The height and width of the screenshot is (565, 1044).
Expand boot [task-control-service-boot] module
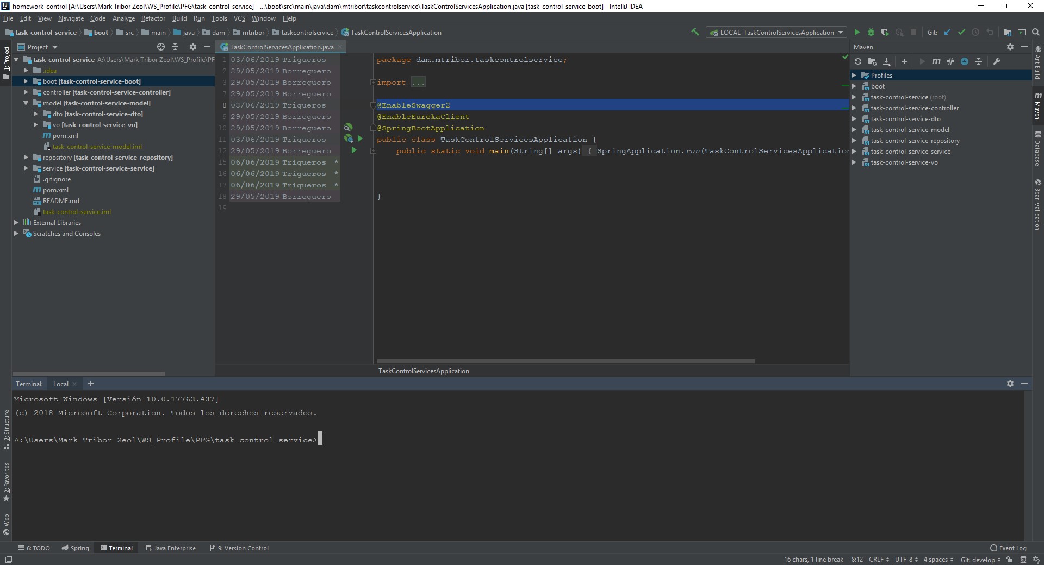pos(26,81)
